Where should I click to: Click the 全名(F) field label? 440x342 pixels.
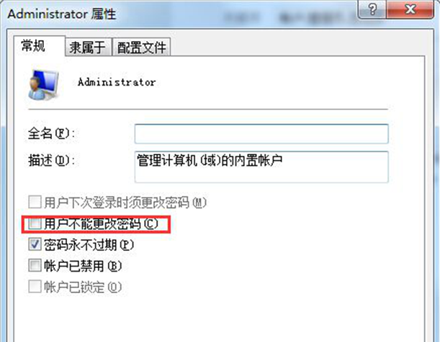point(52,133)
